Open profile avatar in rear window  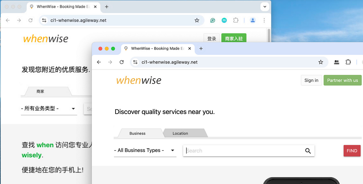(253, 20)
